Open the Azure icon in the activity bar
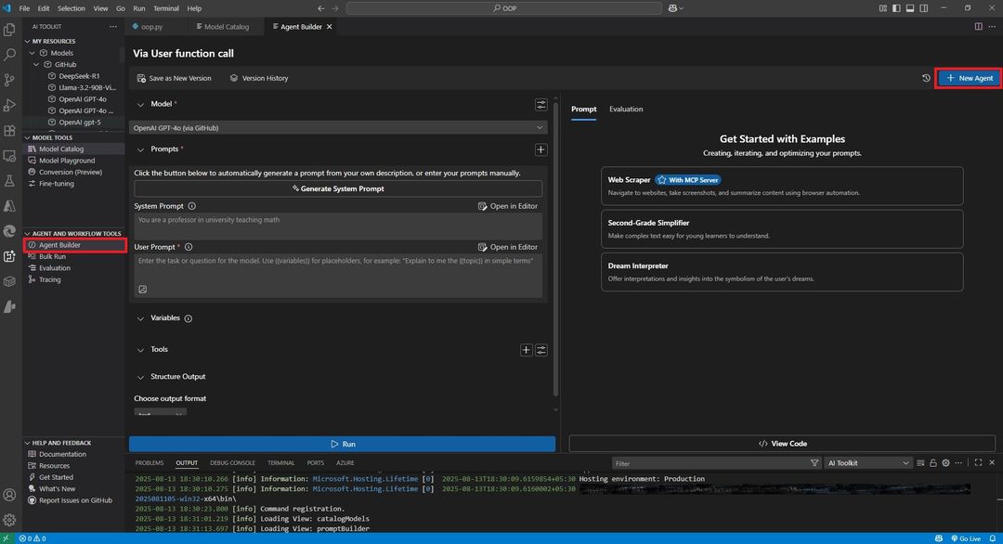The height and width of the screenshot is (544, 1003). 9,206
